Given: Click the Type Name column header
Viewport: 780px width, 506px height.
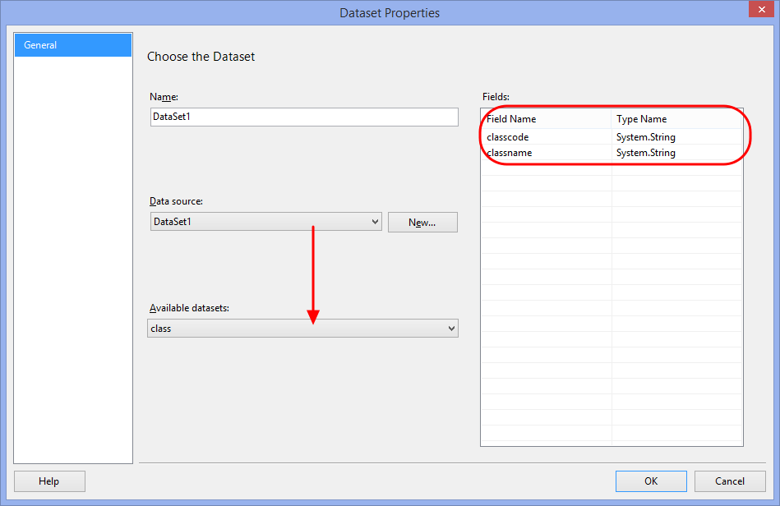Looking at the screenshot, I should [x=676, y=119].
